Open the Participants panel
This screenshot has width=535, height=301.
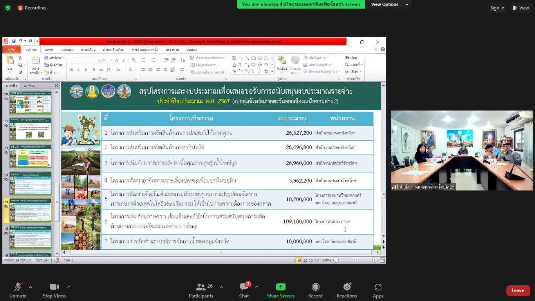pos(201,290)
